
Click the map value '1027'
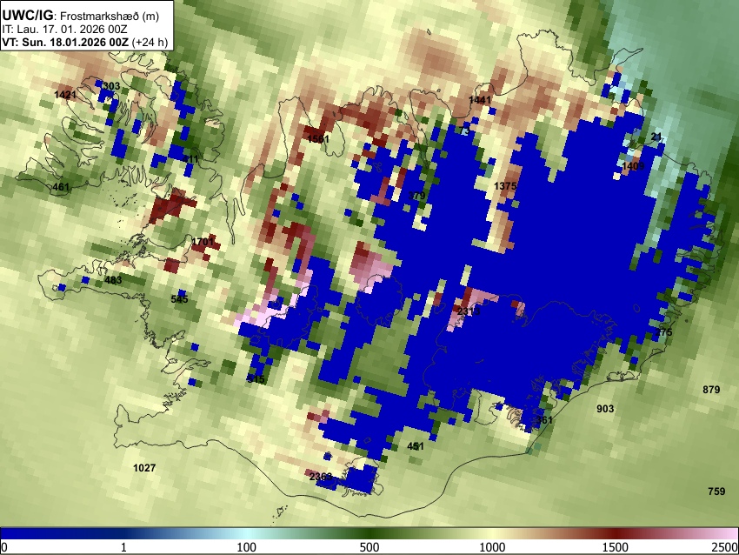tap(144, 468)
